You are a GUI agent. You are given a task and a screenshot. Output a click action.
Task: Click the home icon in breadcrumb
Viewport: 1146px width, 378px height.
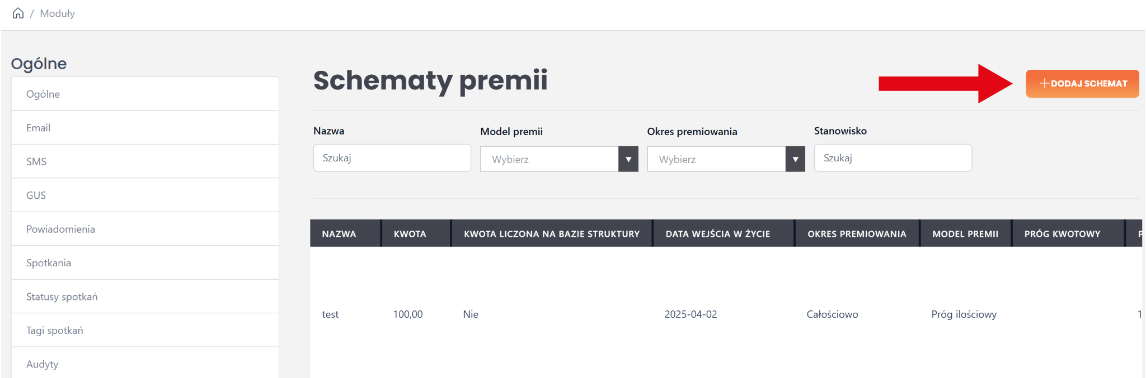(x=18, y=13)
